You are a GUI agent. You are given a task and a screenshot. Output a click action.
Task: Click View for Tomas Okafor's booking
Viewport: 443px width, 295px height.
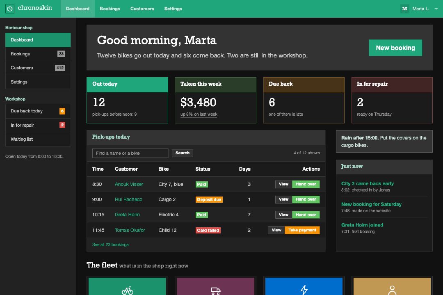pyautogui.click(x=276, y=230)
